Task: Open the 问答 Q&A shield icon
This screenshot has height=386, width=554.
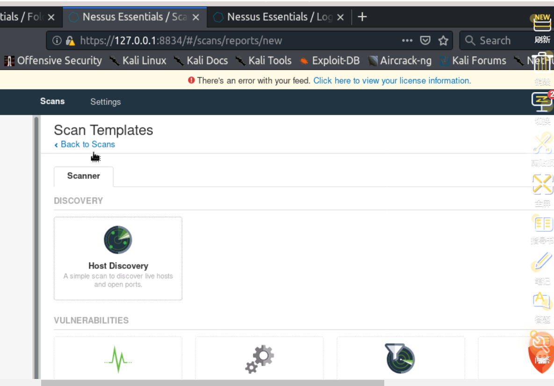Action: 541,352
